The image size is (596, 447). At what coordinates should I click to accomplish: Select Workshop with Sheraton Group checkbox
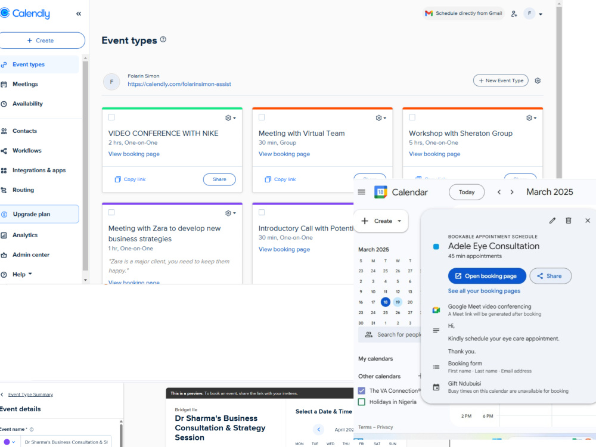(412, 117)
